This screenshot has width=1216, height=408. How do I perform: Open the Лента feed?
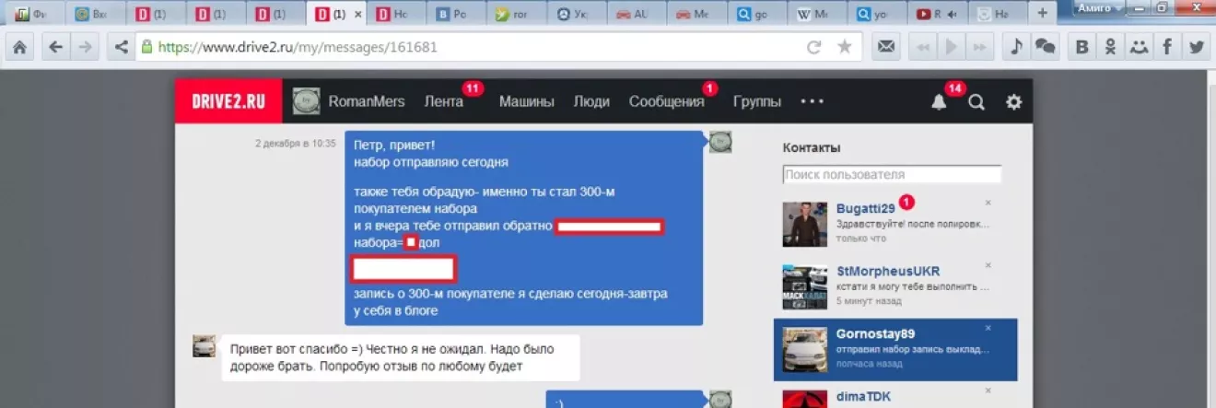click(x=443, y=101)
